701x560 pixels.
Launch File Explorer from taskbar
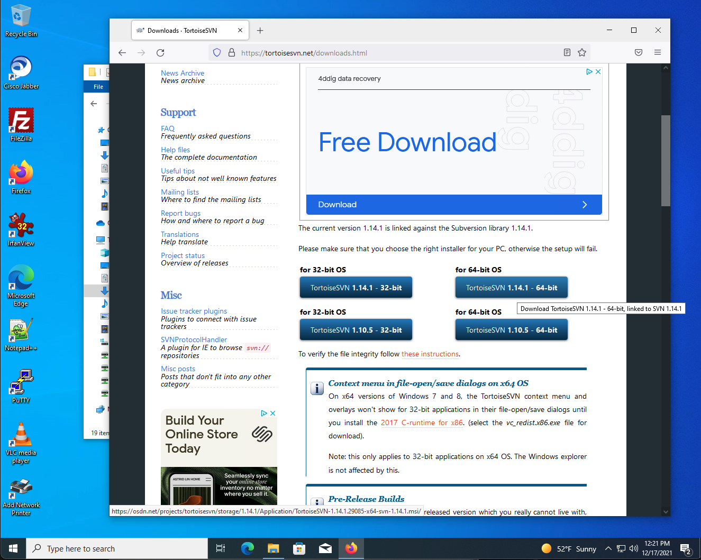click(273, 548)
